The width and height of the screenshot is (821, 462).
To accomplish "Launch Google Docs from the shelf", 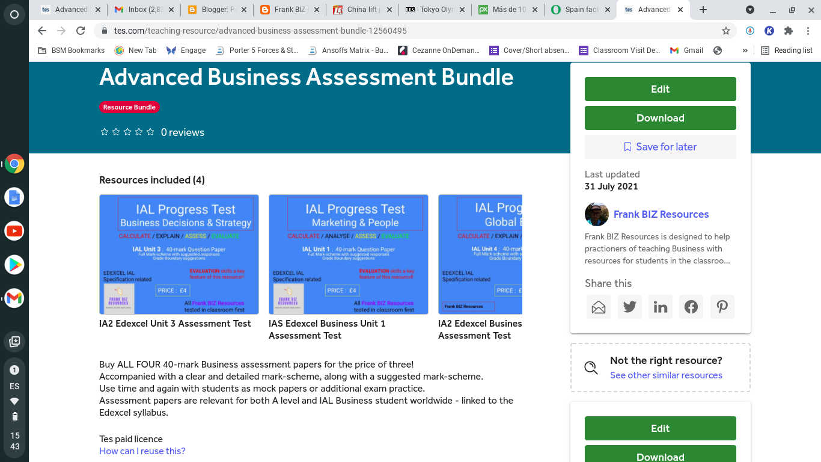I will pos(14,197).
